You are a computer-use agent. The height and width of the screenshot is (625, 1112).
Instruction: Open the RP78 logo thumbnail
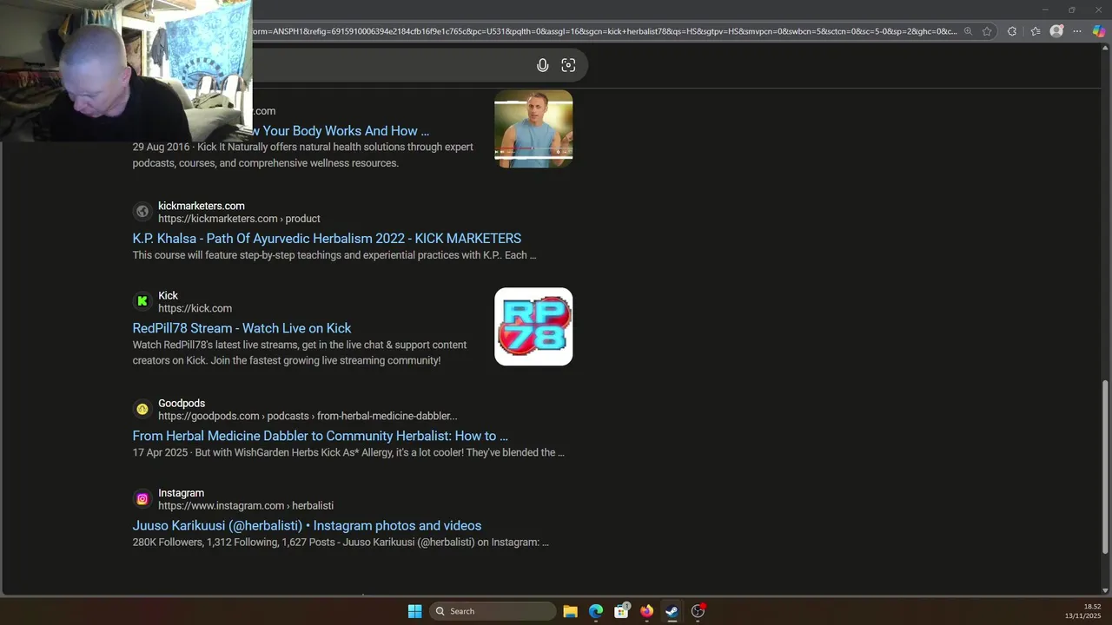coord(533,326)
